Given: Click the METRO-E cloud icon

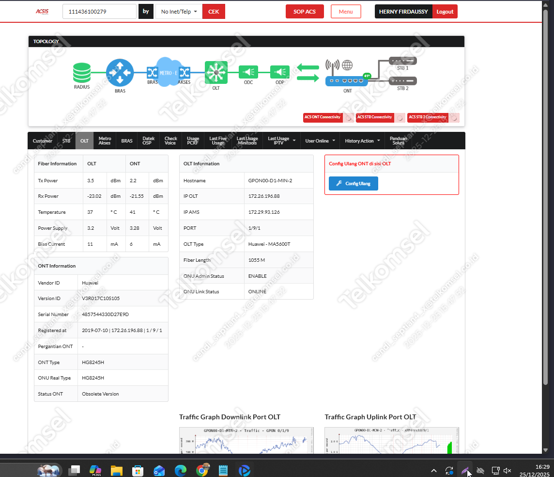Looking at the screenshot, I should click(168, 72).
